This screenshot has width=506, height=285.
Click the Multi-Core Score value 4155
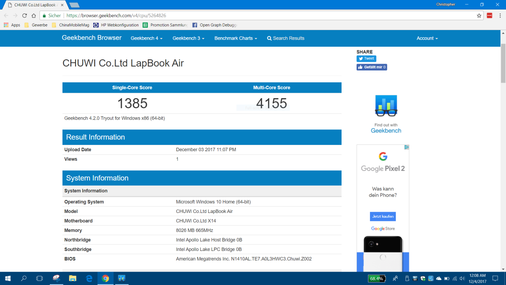(272, 103)
